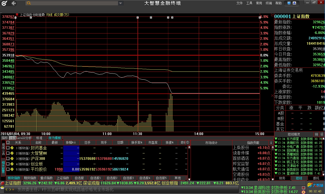Click the red marker beside 上证指数分时走势 title
Screen dimensions: 325x194
pyautogui.click(x=17, y=15)
